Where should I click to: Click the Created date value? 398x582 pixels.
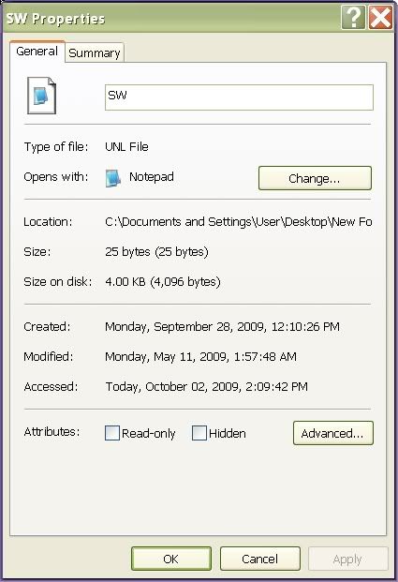222,327
